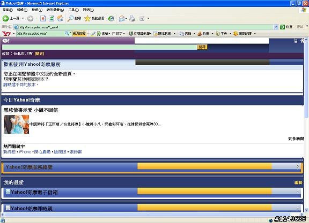The height and width of the screenshot is (223, 309).
Task: Click the 網頁翻譯 page translate button
Action: point(242,34)
